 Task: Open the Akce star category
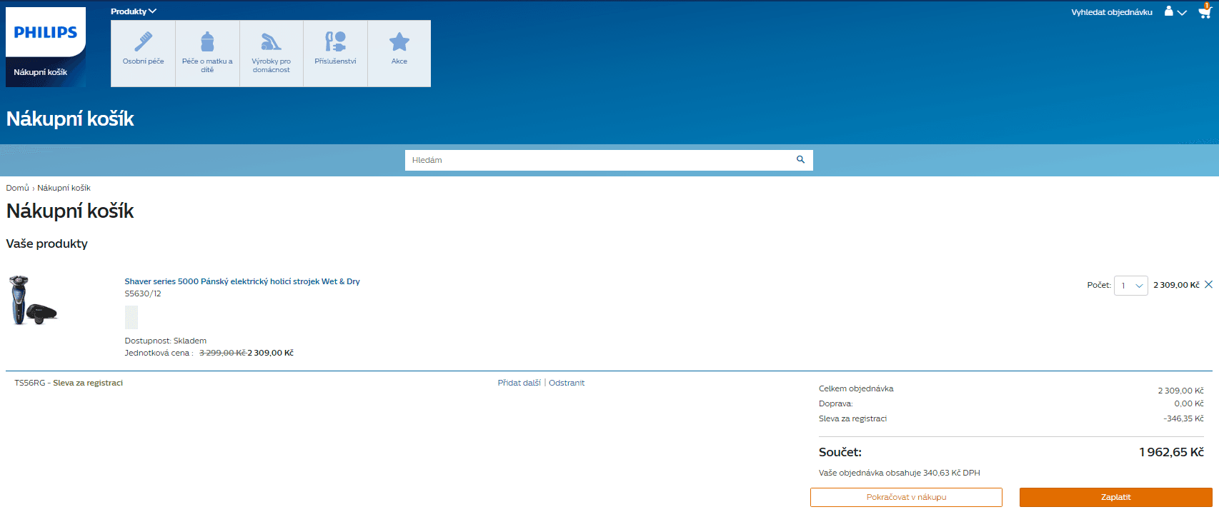(399, 54)
